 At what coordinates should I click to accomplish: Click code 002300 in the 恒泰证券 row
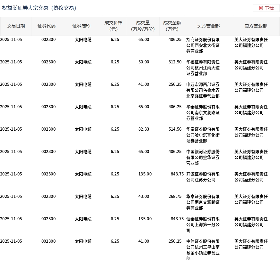[48, 219]
